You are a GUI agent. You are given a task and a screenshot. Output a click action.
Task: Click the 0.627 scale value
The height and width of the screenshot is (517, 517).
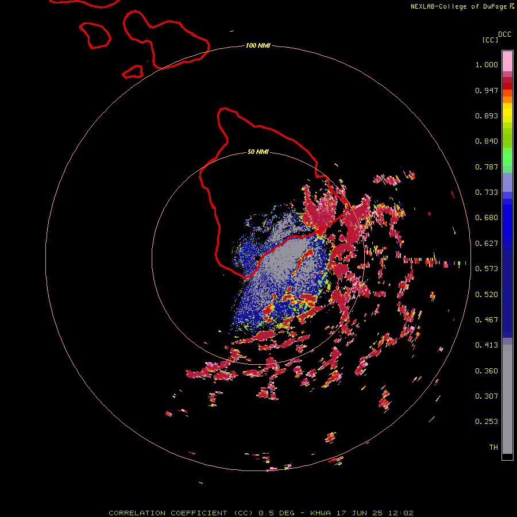point(487,244)
